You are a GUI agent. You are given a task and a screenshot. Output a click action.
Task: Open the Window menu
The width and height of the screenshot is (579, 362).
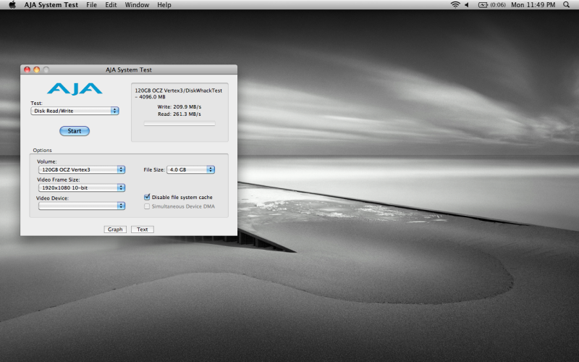point(137,5)
